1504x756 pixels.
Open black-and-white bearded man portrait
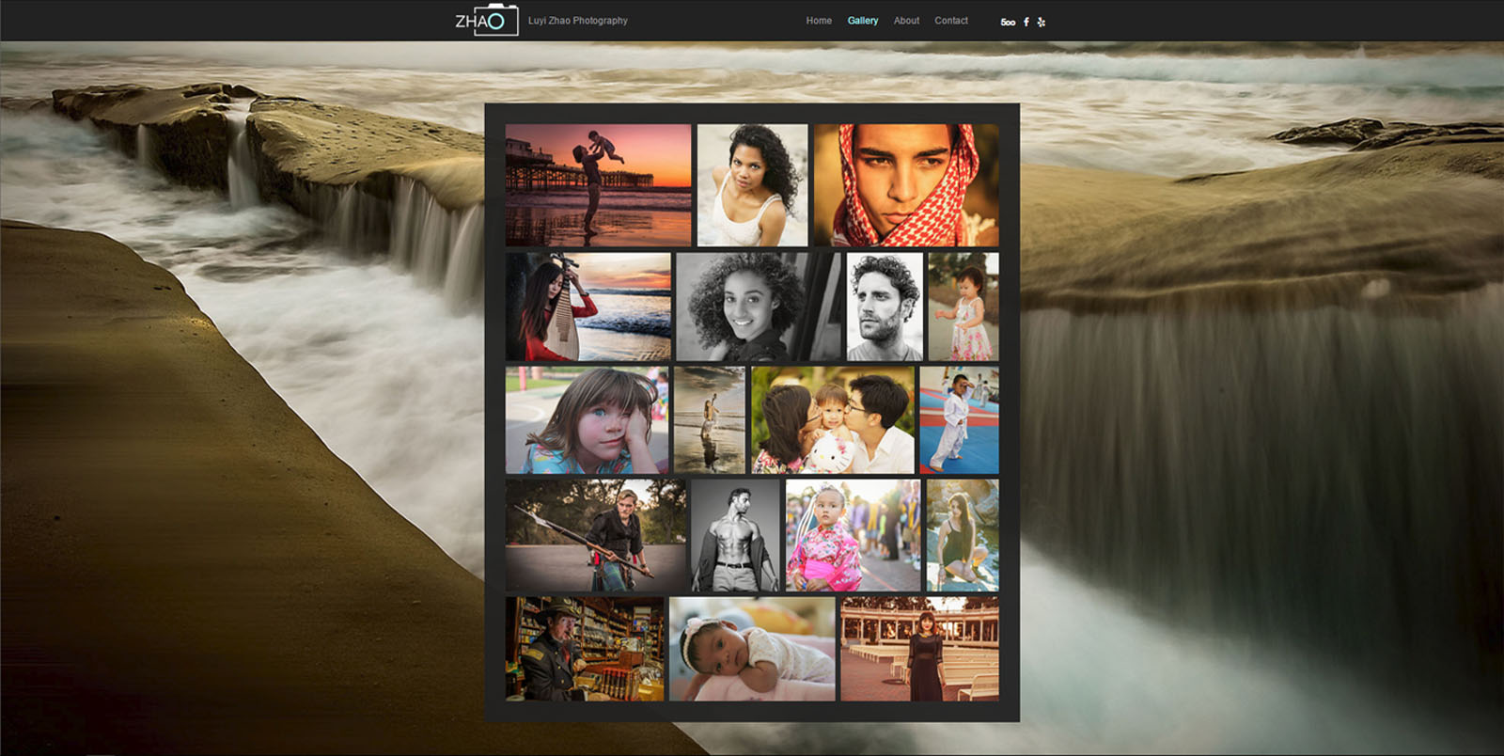tap(885, 307)
